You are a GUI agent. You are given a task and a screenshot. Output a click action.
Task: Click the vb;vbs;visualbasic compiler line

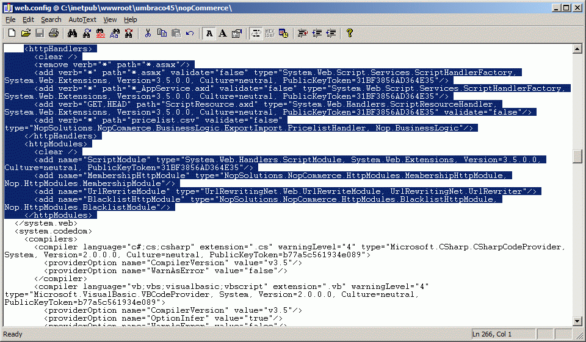point(231,287)
